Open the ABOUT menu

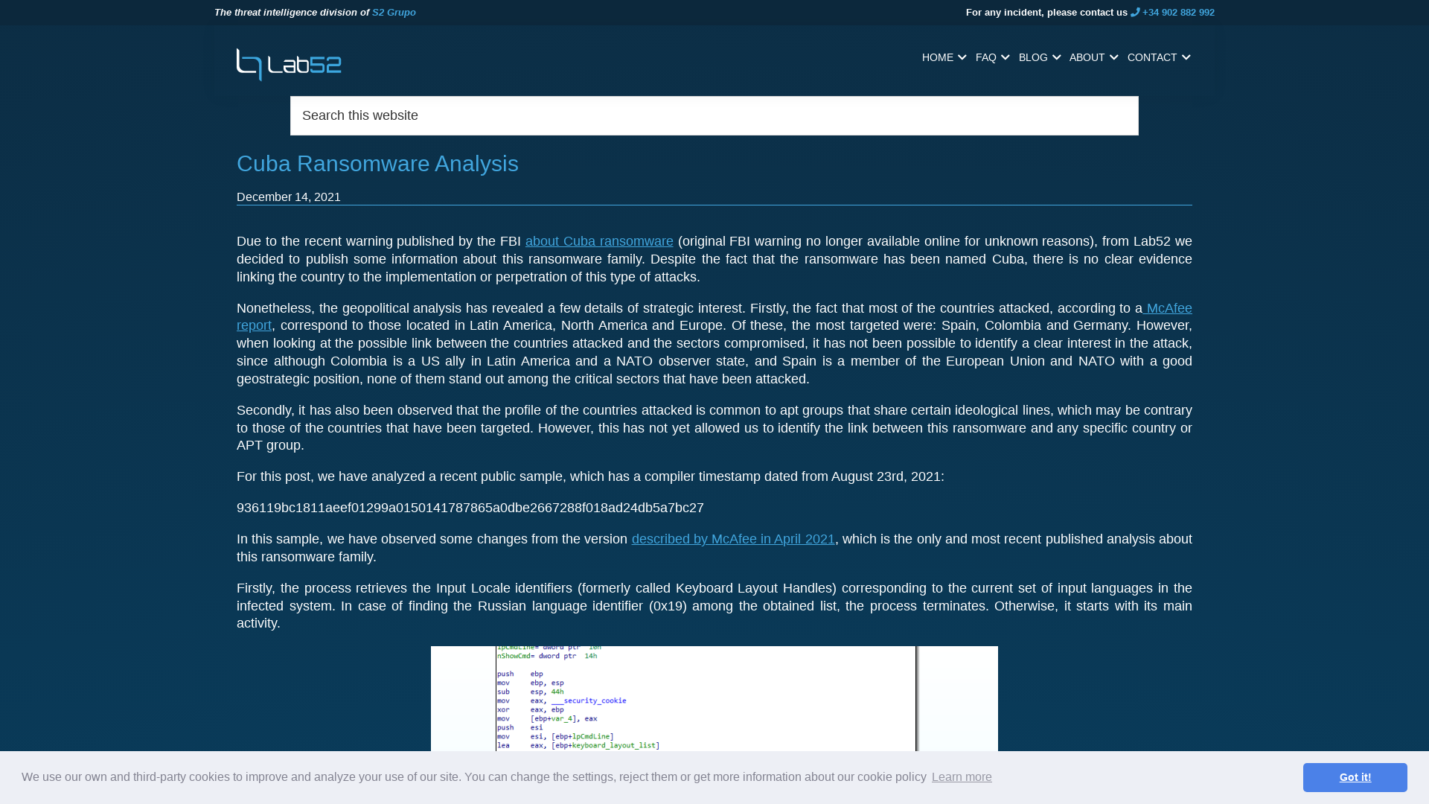(1087, 57)
